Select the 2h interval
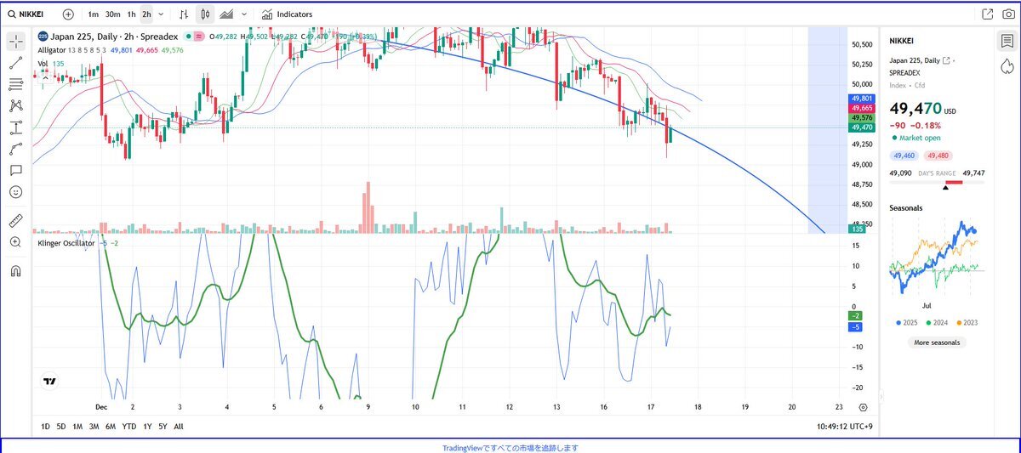 point(147,14)
